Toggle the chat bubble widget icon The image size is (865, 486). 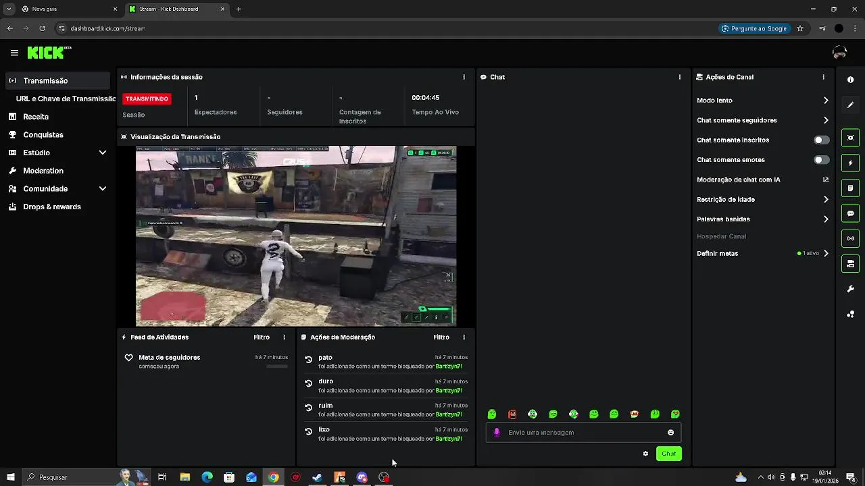coord(850,213)
